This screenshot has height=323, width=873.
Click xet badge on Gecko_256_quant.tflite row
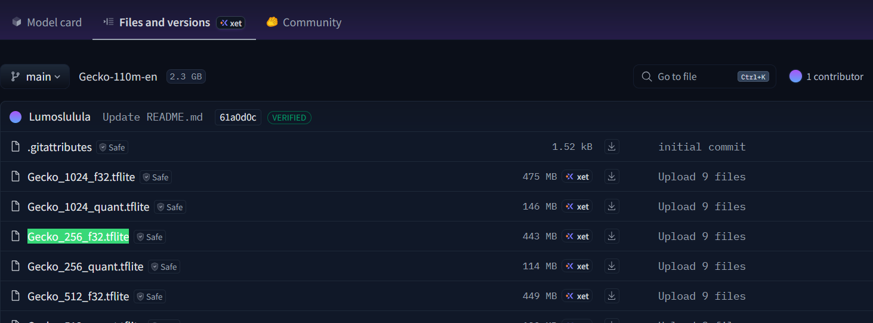point(577,266)
